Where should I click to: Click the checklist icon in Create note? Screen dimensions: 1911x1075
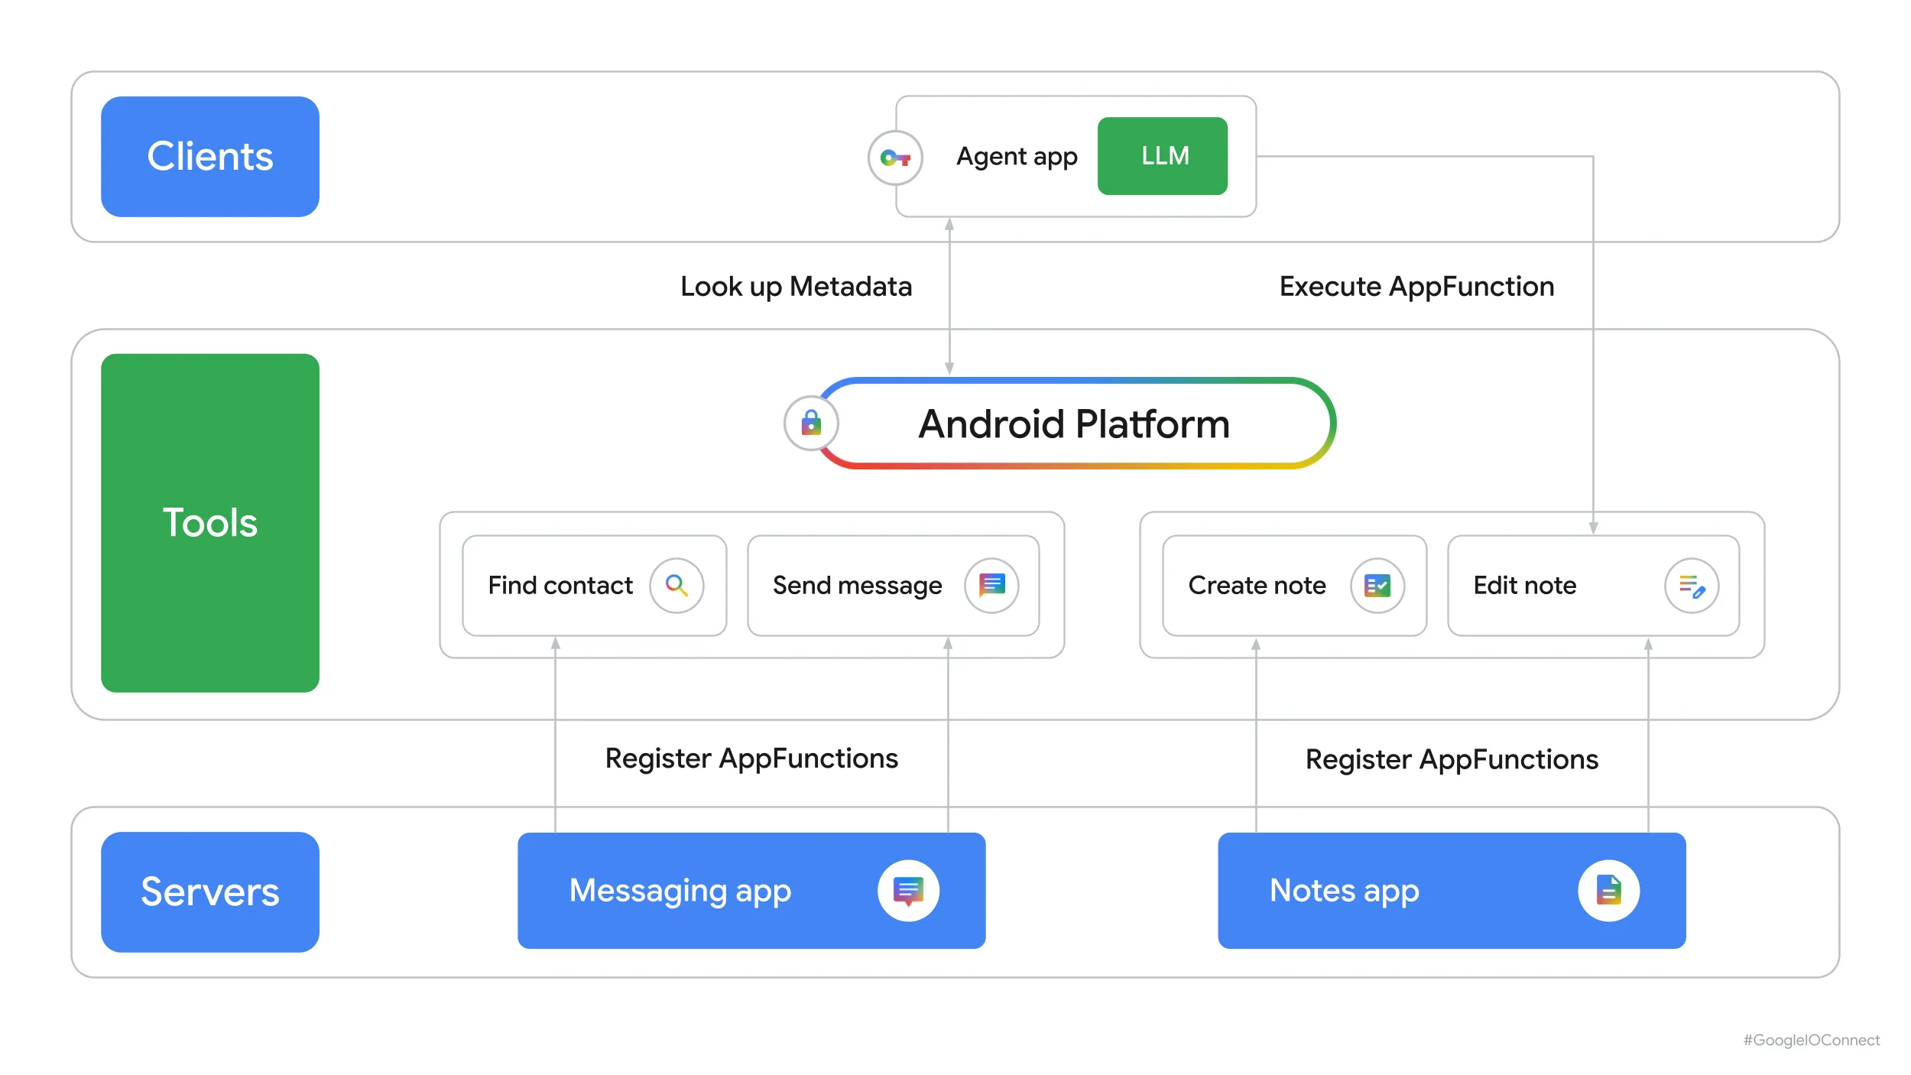1377,586
